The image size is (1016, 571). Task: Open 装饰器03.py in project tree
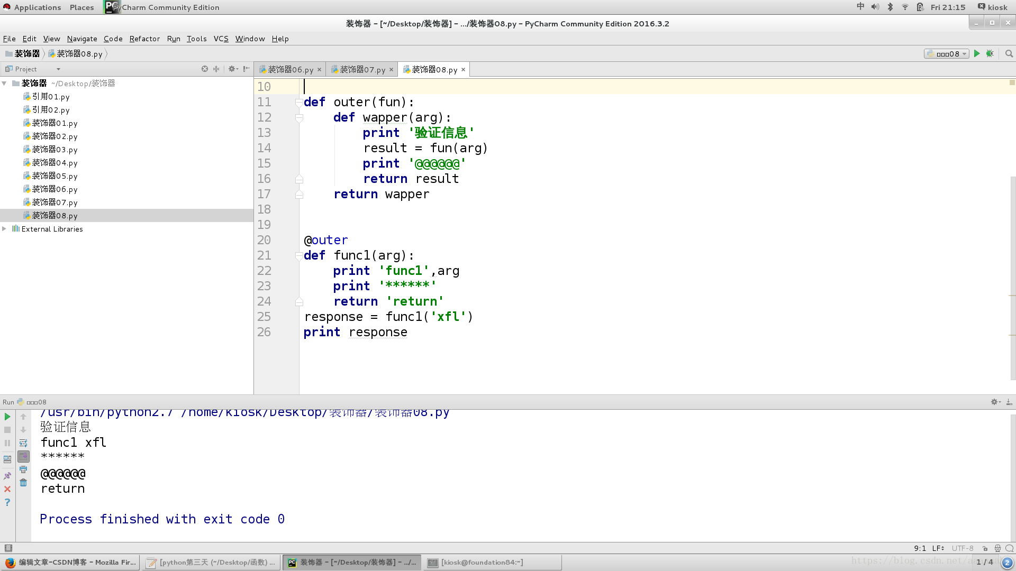click(55, 150)
